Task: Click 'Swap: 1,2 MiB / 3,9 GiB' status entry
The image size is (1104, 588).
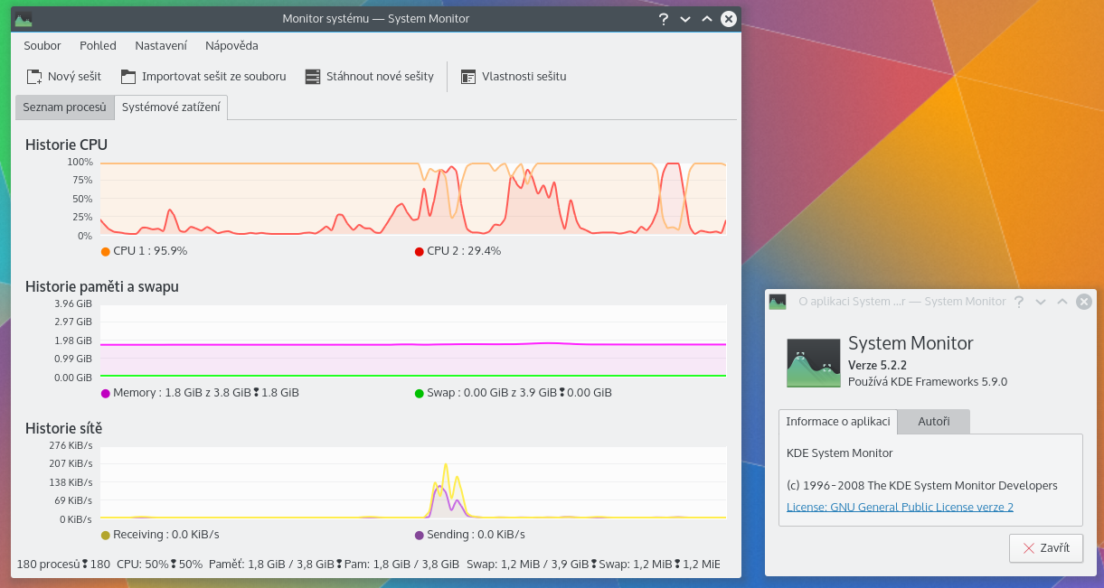Action: (527, 565)
